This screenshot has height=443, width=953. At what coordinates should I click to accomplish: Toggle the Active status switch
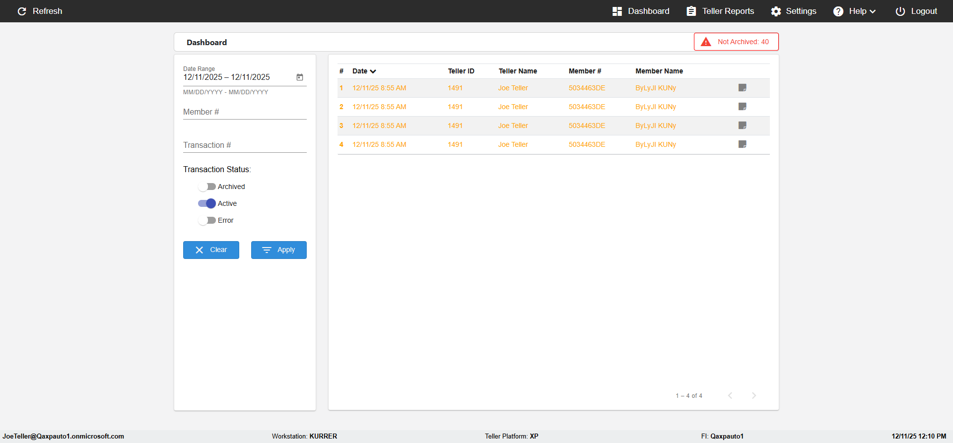pyautogui.click(x=206, y=203)
